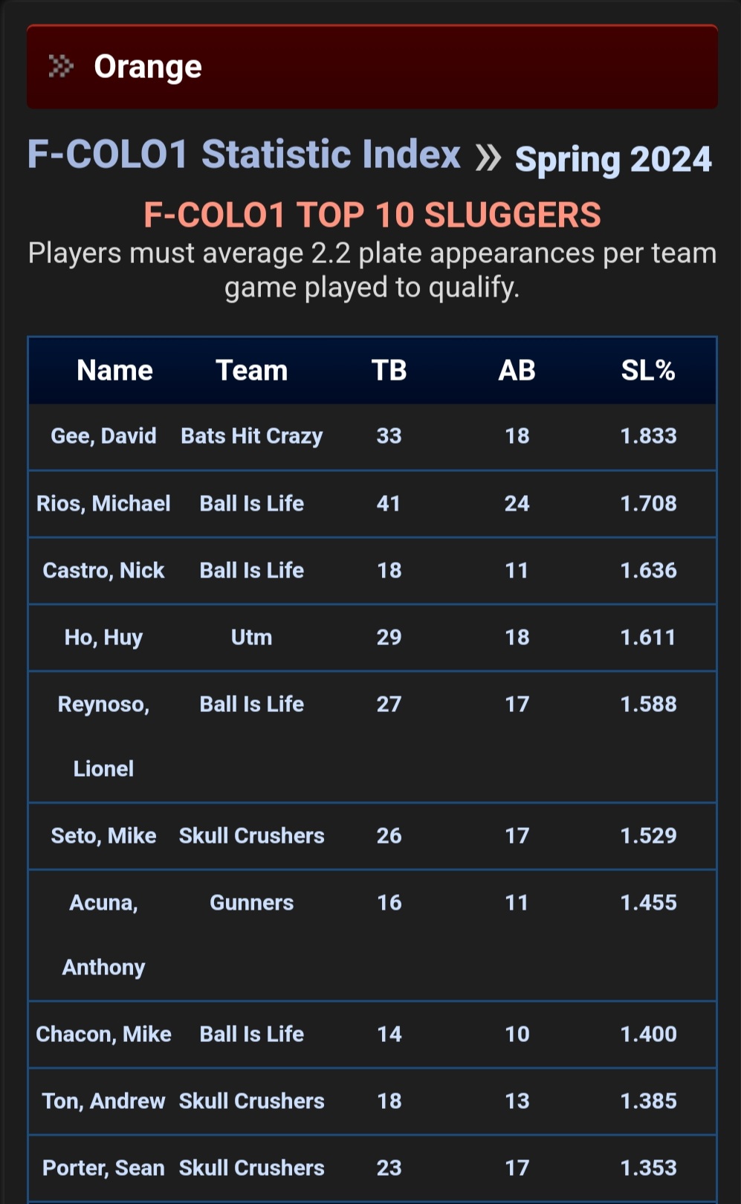Click the F-COLO1 TOP 10 SLUGGERS heading
741x1204 pixels.
point(372,216)
